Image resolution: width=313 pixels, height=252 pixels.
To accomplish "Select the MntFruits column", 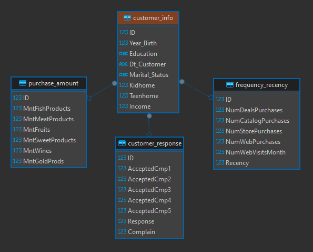I will pos(49,129).
